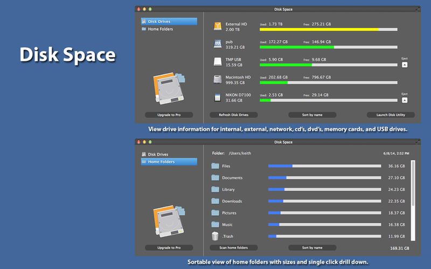Screen dimensions: 431x269
Task: Click the Library folder size bar
Action: click(x=325, y=189)
